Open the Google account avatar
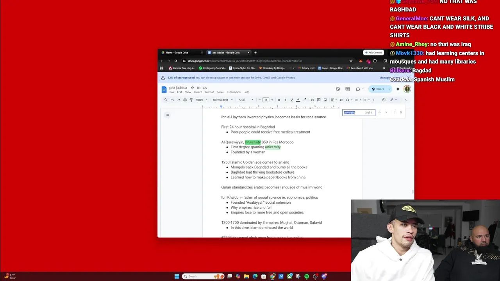Screen dimensions: 500x281 tap(407, 89)
